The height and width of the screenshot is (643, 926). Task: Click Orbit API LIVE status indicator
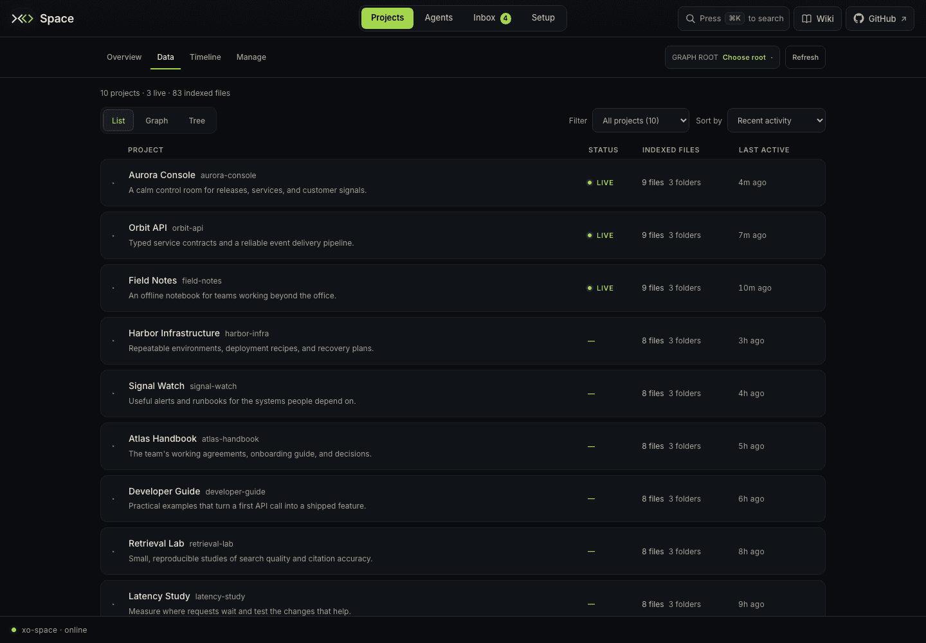pos(600,235)
